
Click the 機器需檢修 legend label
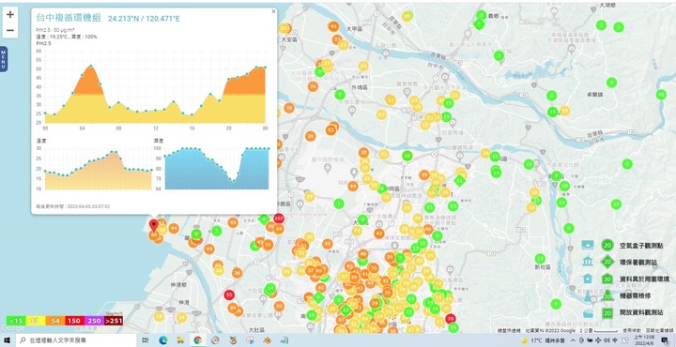(x=636, y=296)
